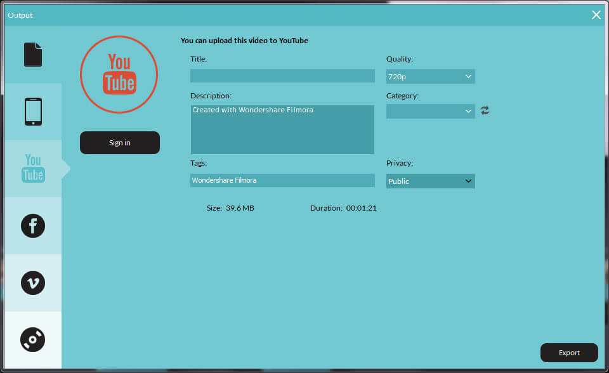The width and height of the screenshot is (609, 373).
Task: Open the Privacy dropdown set to Public
Action: click(x=430, y=181)
